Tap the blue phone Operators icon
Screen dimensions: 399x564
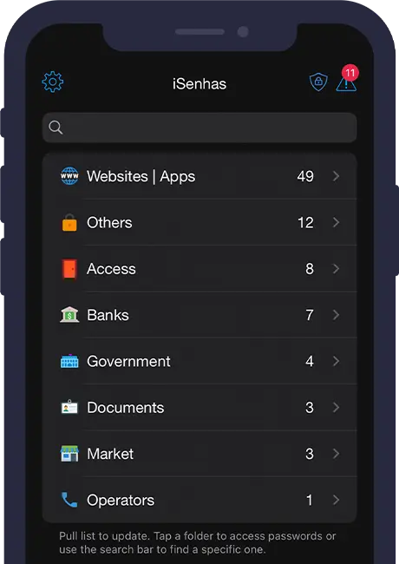[x=69, y=500]
